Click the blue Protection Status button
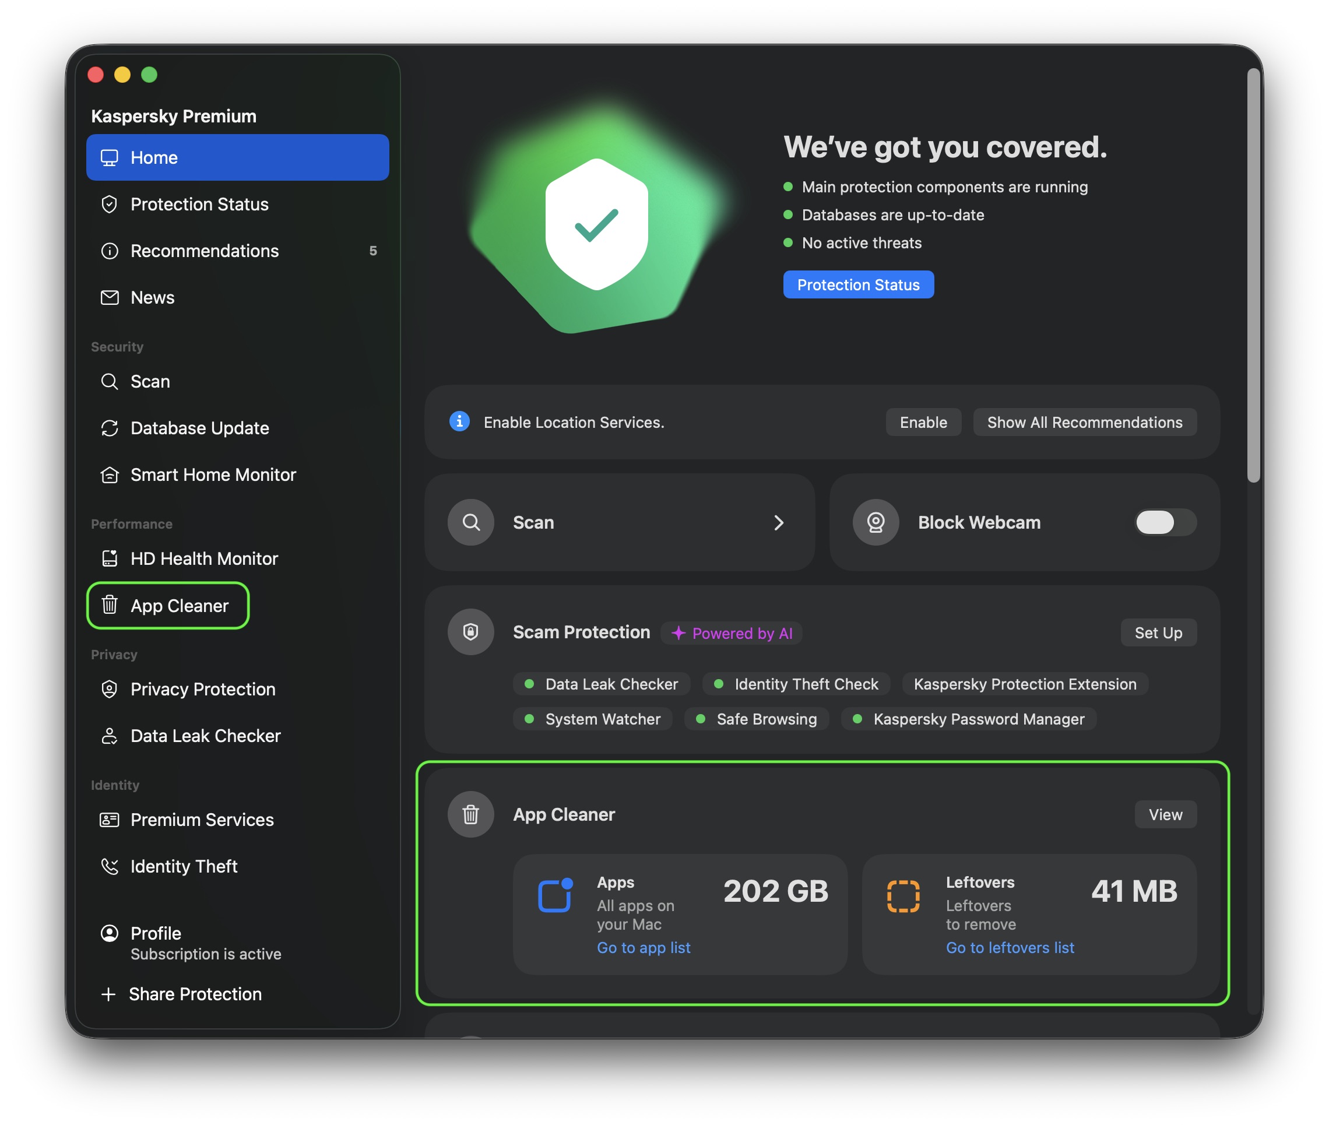 pyautogui.click(x=859, y=284)
